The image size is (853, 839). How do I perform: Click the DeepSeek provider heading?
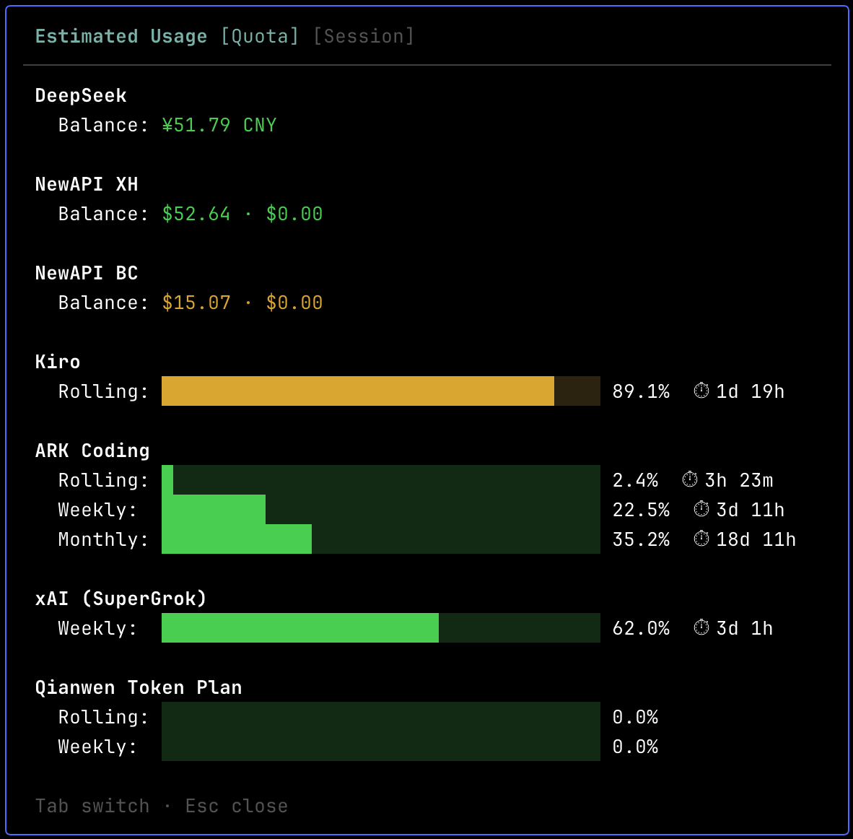pos(81,96)
